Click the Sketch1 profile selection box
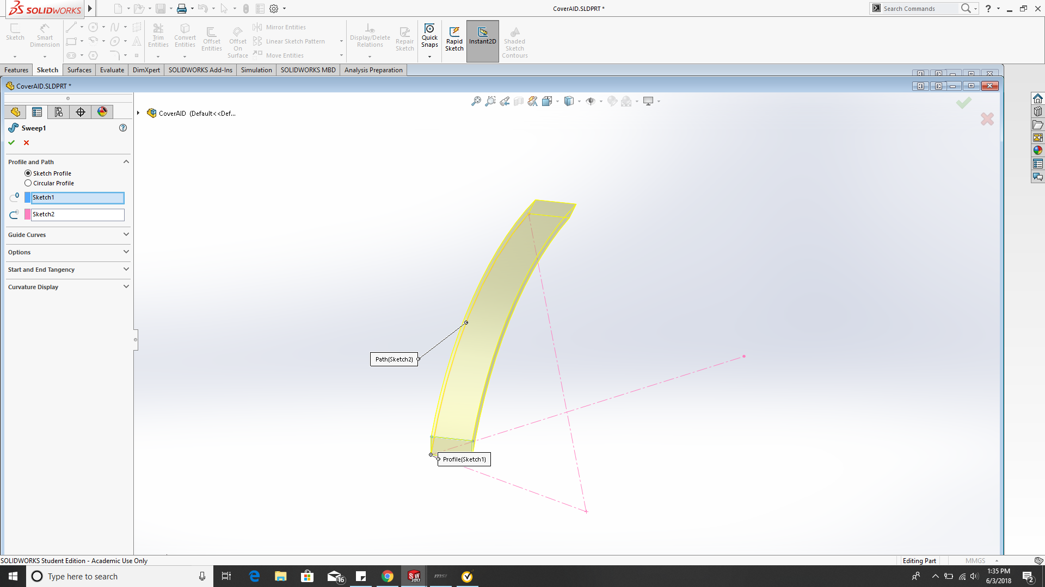Viewport: 1045px width, 587px height. coord(77,198)
